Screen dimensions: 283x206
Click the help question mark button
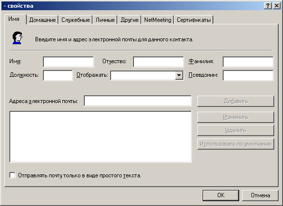[x=268, y=6]
